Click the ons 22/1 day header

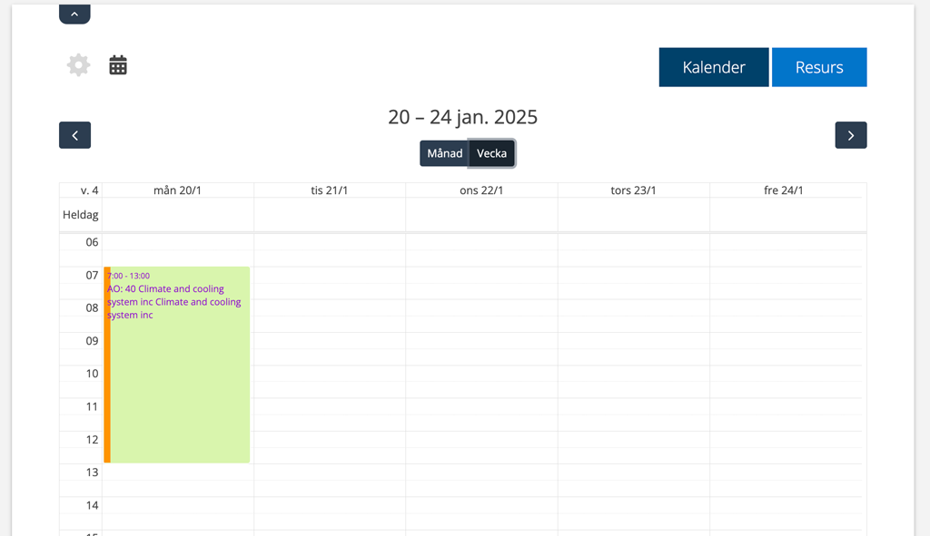[480, 190]
